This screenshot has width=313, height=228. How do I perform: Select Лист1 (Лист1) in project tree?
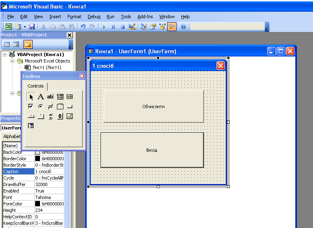click(47, 67)
